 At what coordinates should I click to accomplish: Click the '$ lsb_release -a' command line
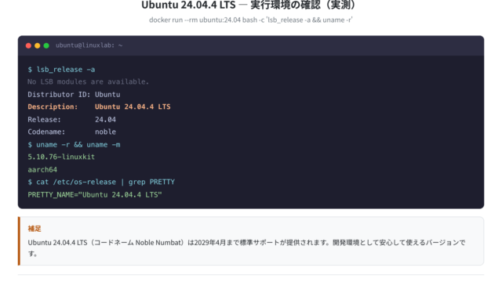(x=61, y=70)
